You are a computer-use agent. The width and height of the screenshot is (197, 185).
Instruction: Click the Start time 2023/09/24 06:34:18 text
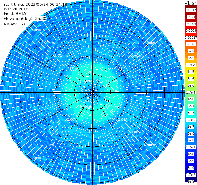[x=35, y=5]
